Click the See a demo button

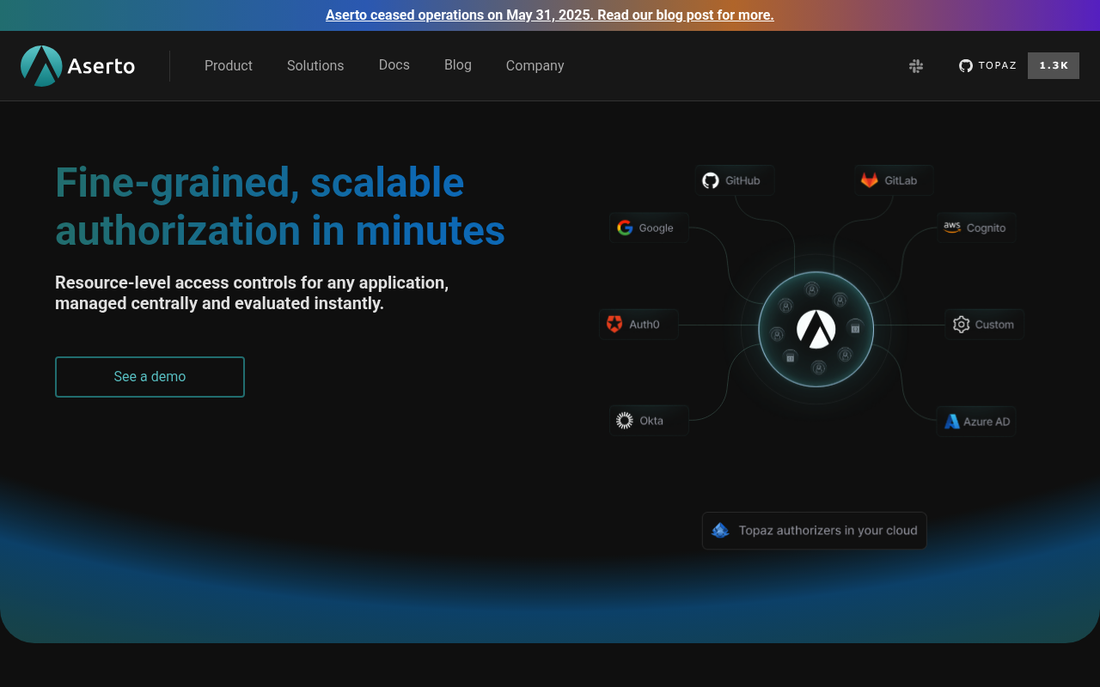[150, 377]
